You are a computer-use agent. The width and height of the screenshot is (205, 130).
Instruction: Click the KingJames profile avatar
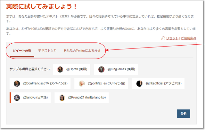coord(101,69)
